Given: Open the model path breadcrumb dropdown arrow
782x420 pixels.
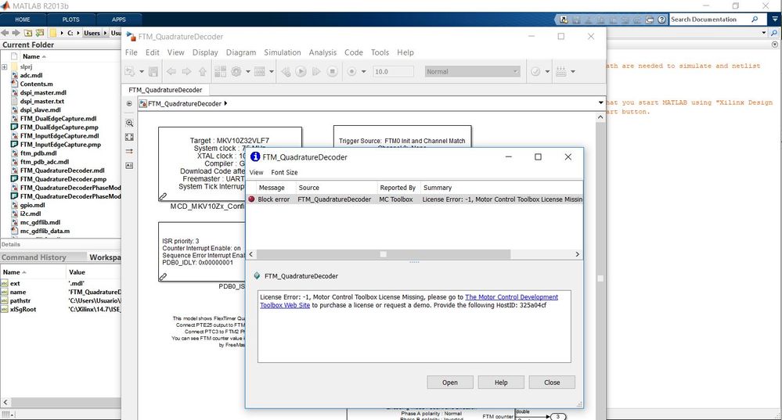Looking at the screenshot, I should (600, 102).
